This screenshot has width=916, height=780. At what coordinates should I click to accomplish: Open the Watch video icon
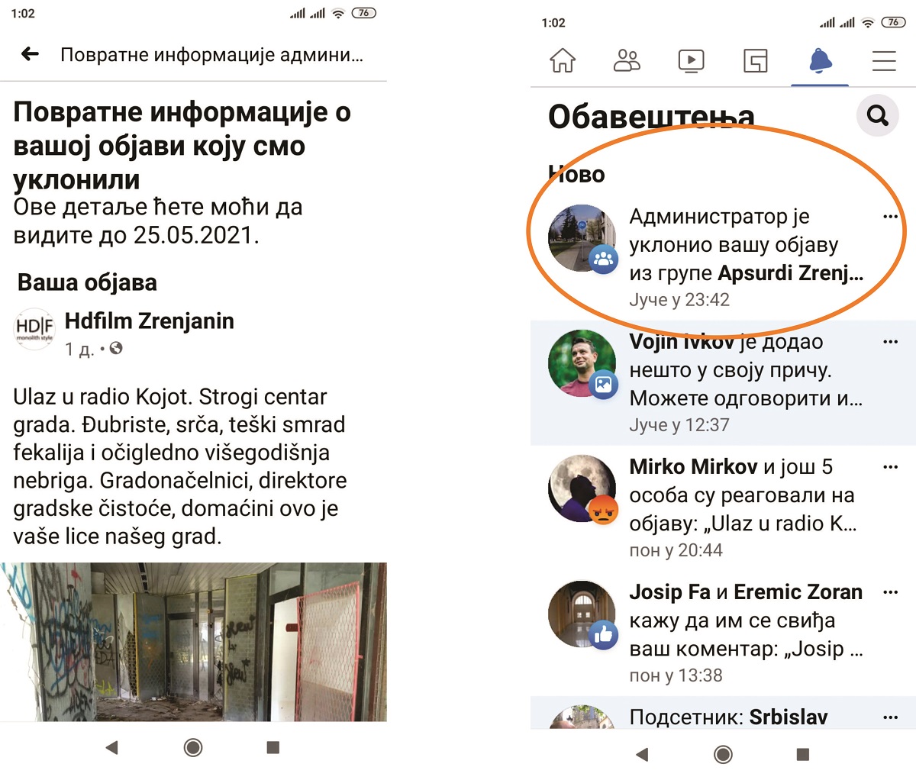click(691, 60)
